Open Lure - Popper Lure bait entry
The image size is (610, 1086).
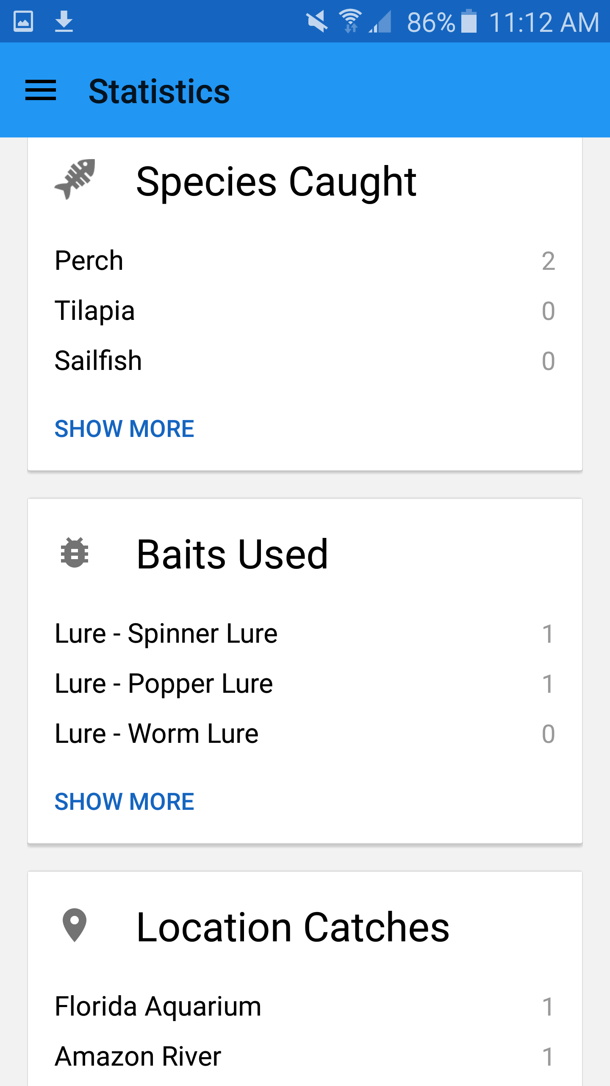coord(305,684)
